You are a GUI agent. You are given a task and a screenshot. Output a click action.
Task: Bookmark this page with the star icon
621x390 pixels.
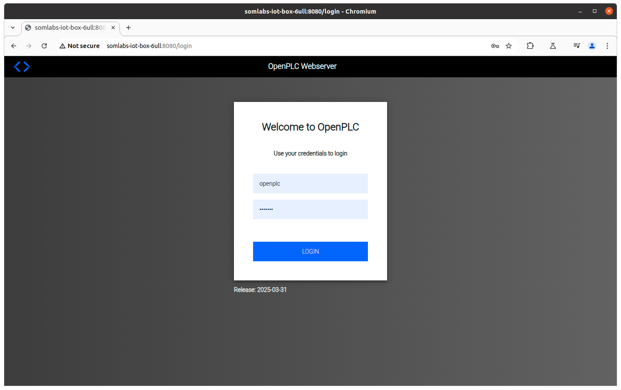point(509,46)
